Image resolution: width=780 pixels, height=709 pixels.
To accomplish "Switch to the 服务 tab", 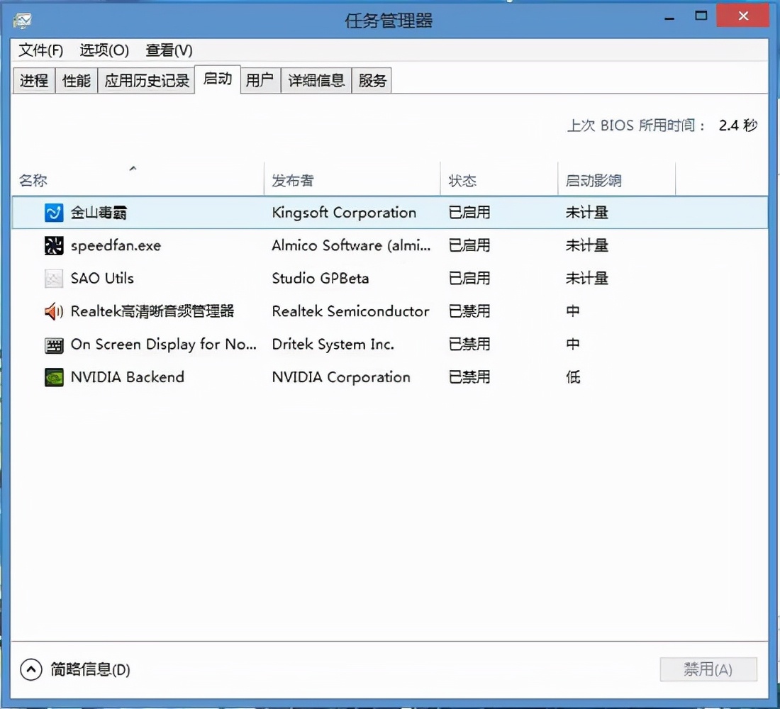I will click(372, 80).
